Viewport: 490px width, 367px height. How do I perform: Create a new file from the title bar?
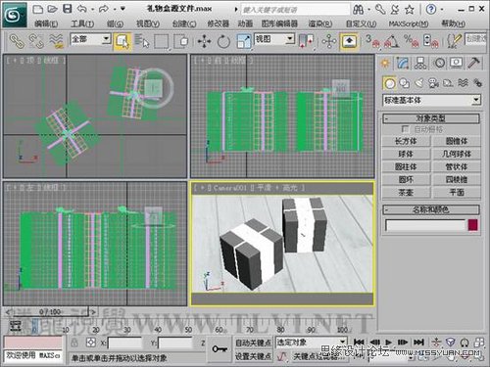pos(38,9)
